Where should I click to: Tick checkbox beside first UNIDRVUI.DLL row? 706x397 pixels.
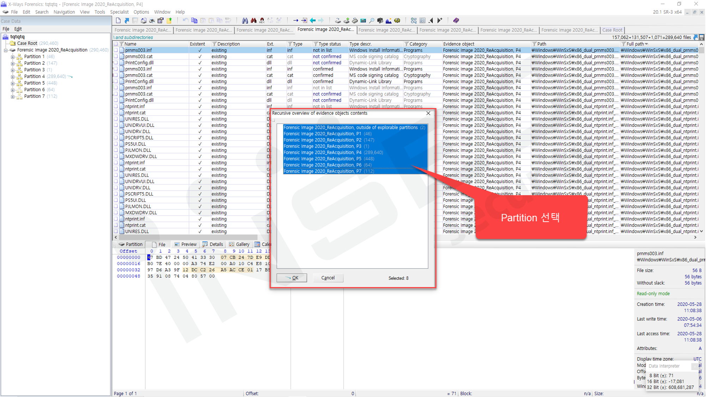116,125
